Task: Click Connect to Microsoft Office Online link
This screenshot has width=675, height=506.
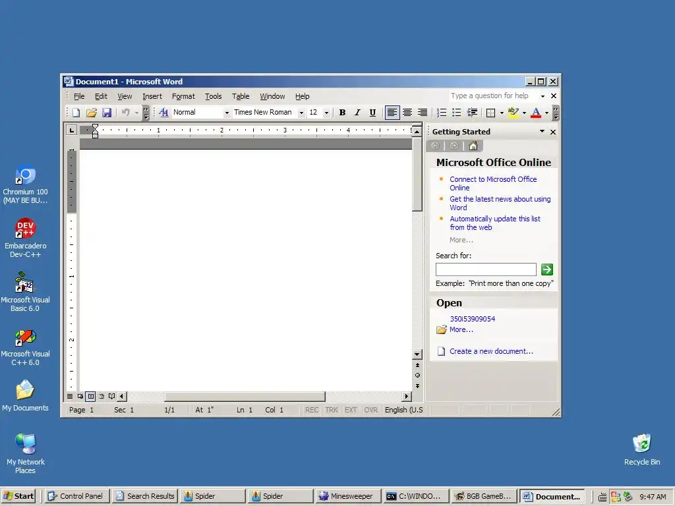Action: click(x=493, y=183)
